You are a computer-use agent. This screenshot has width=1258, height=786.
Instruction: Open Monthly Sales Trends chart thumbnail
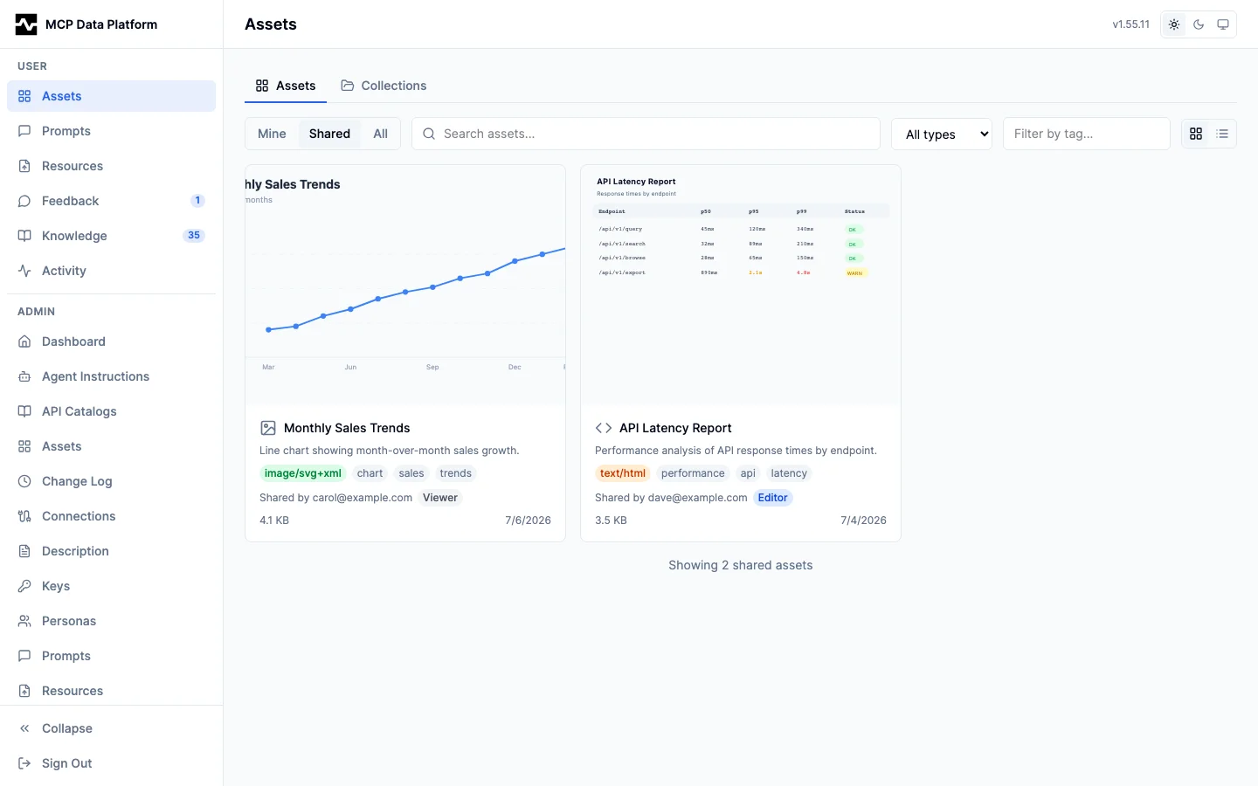click(405, 285)
